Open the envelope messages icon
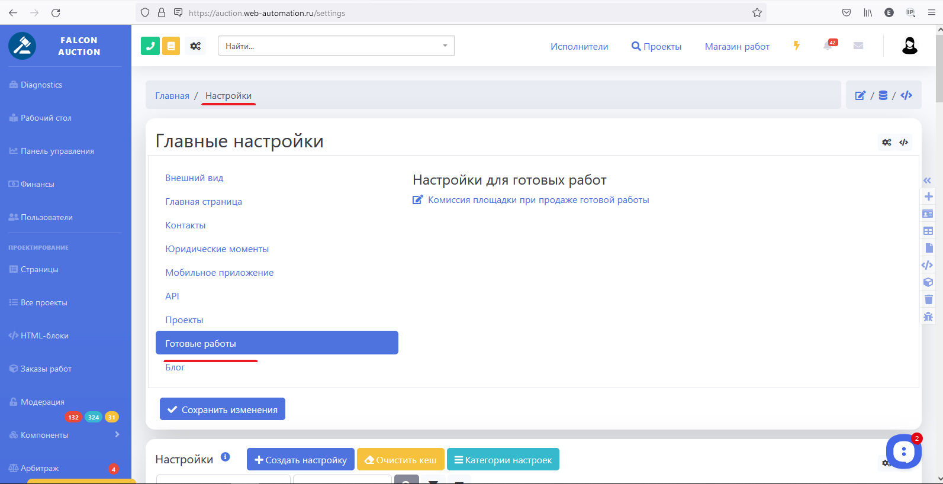The image size is (943, 484). (x=858, y=46)
